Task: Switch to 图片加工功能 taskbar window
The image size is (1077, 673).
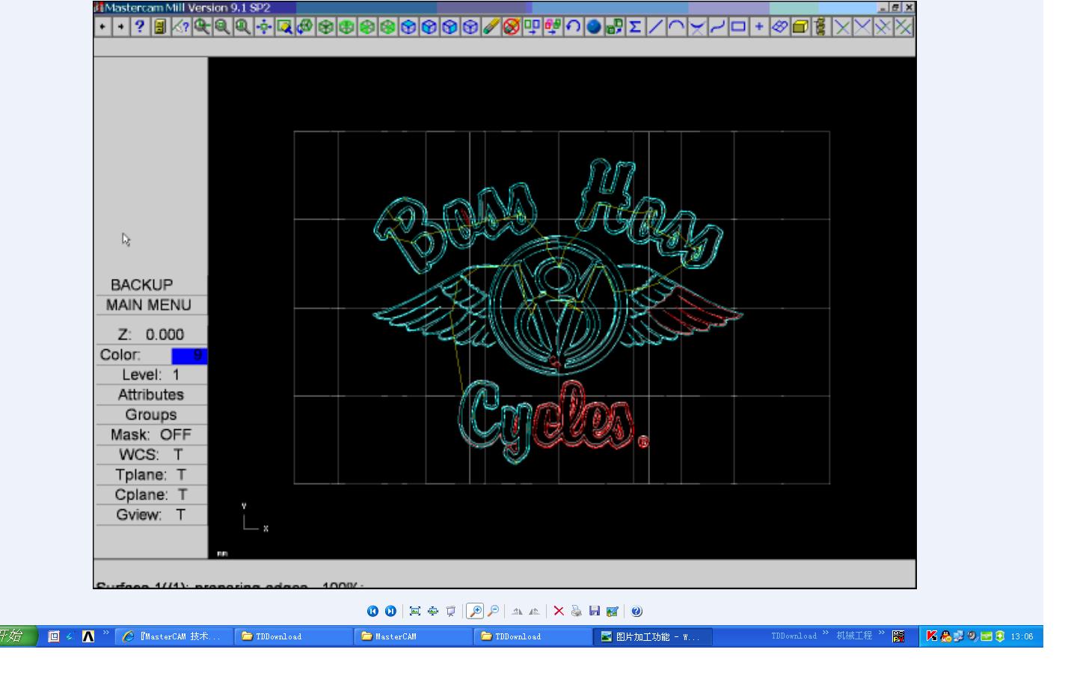Action: pyautogui.click(x=652, y=636)
